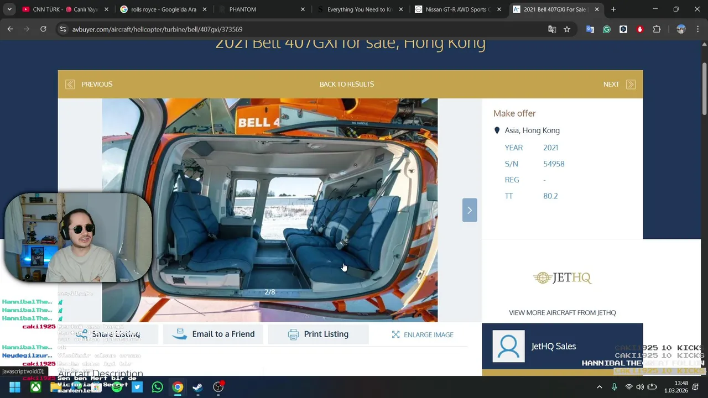
Task: Click the Make offer text
Action: coord(514,113)
